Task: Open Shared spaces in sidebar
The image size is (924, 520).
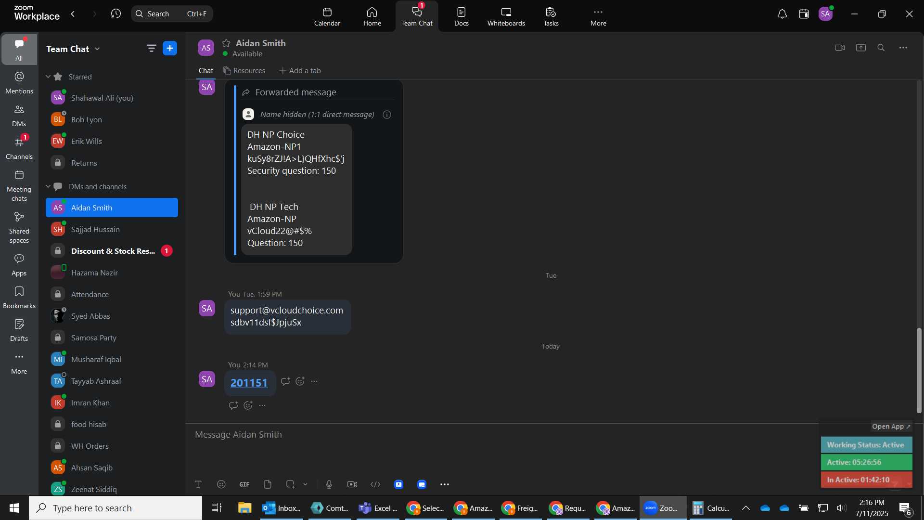Action: 19,228
